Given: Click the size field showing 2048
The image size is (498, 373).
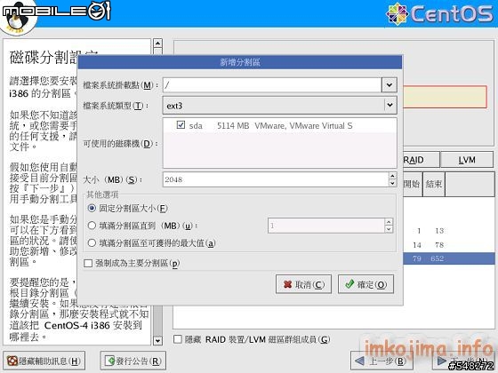Looking at the screenshot, I should [276, 179].
